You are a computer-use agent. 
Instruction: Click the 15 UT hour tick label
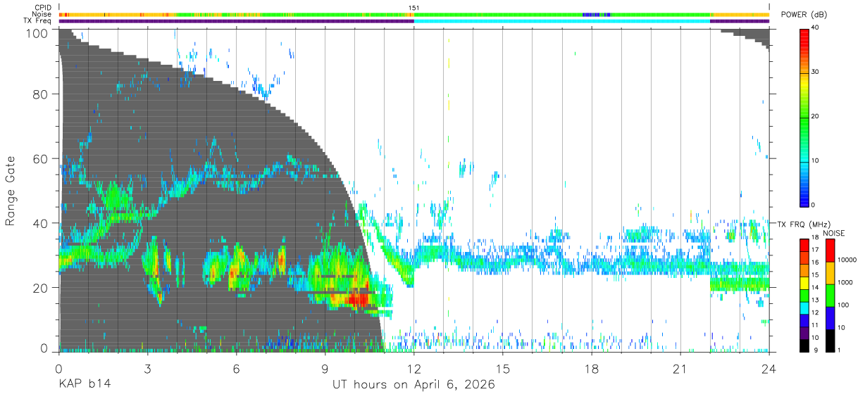point(502,369)
